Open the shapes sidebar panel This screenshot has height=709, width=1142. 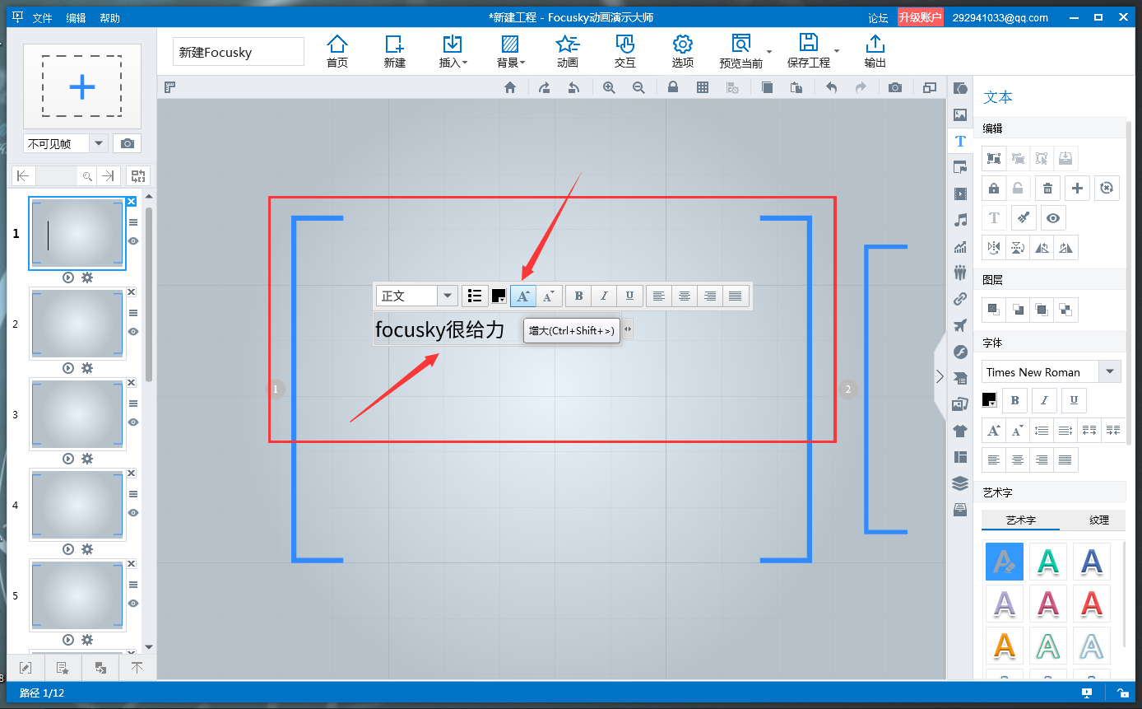960,88
